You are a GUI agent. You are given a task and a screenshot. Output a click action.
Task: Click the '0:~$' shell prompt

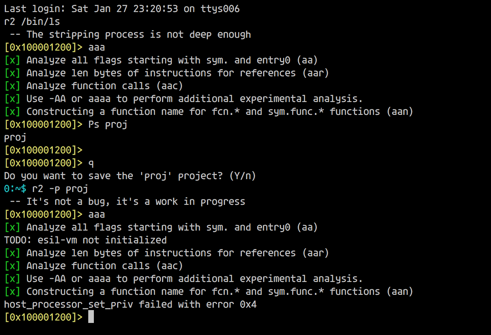coord(15,189)
